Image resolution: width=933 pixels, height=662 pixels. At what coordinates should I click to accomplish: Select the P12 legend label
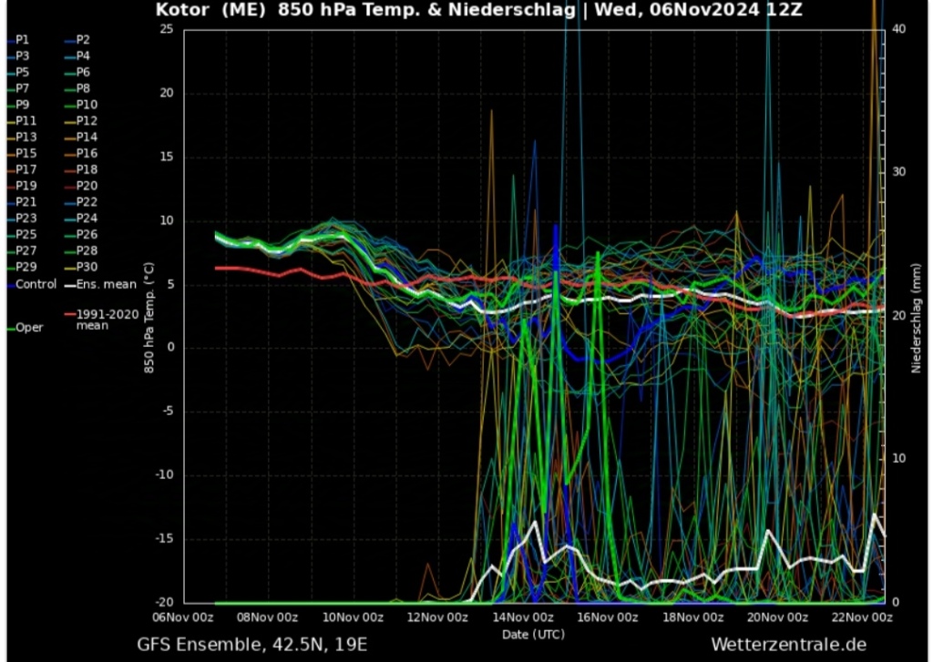point(87,121)
